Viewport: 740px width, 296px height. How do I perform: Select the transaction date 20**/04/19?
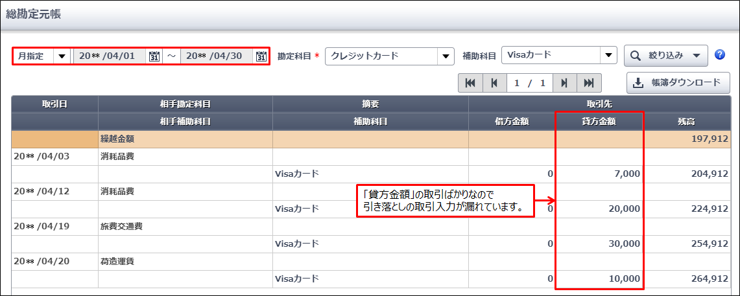(42, 226)
